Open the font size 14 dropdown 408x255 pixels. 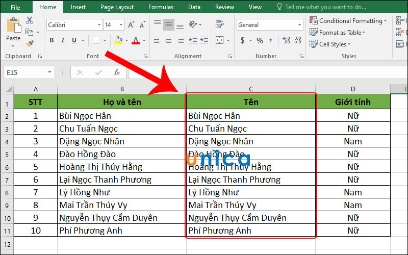(121, 24)
